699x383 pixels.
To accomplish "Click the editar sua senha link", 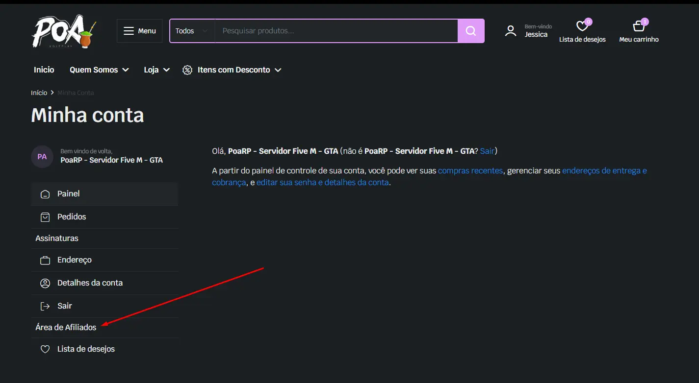I will click(x=322, y=182).
